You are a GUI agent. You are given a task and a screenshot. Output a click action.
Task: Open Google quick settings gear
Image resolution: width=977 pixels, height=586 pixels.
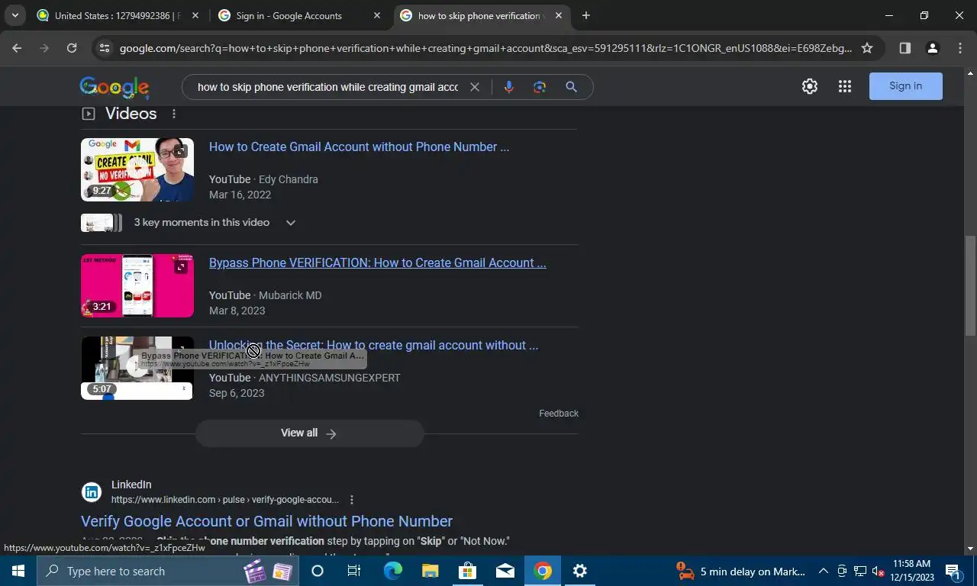[x=810, y=86]
